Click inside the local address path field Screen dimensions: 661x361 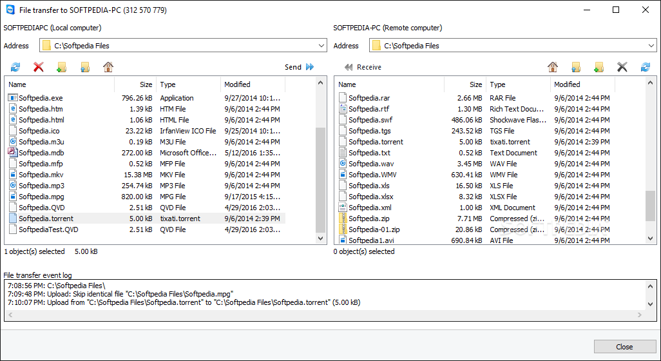(x=183, y=46)
